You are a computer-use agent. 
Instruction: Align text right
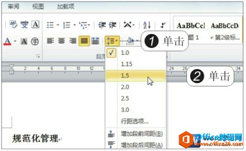(x=73, y=41)
